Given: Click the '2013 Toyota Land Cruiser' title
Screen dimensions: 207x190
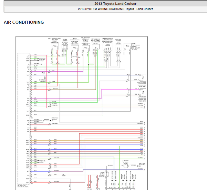Looking at the screenshot, I should click(x=115, y=4).
